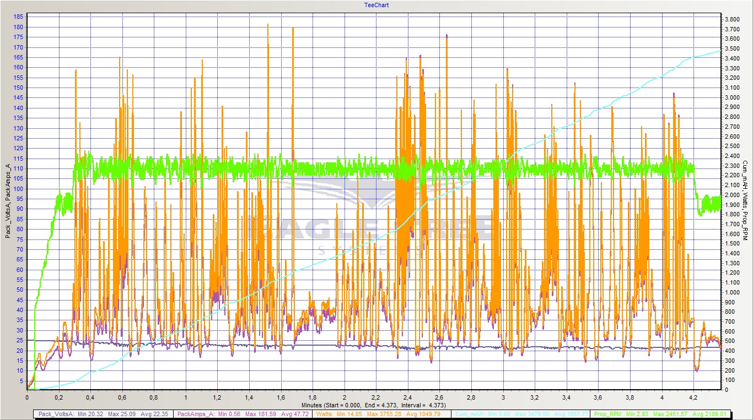Click the 2,4 tick on minutes axis
The height and width of the screenshot is (420, 753).
click(x=408, y=396)
